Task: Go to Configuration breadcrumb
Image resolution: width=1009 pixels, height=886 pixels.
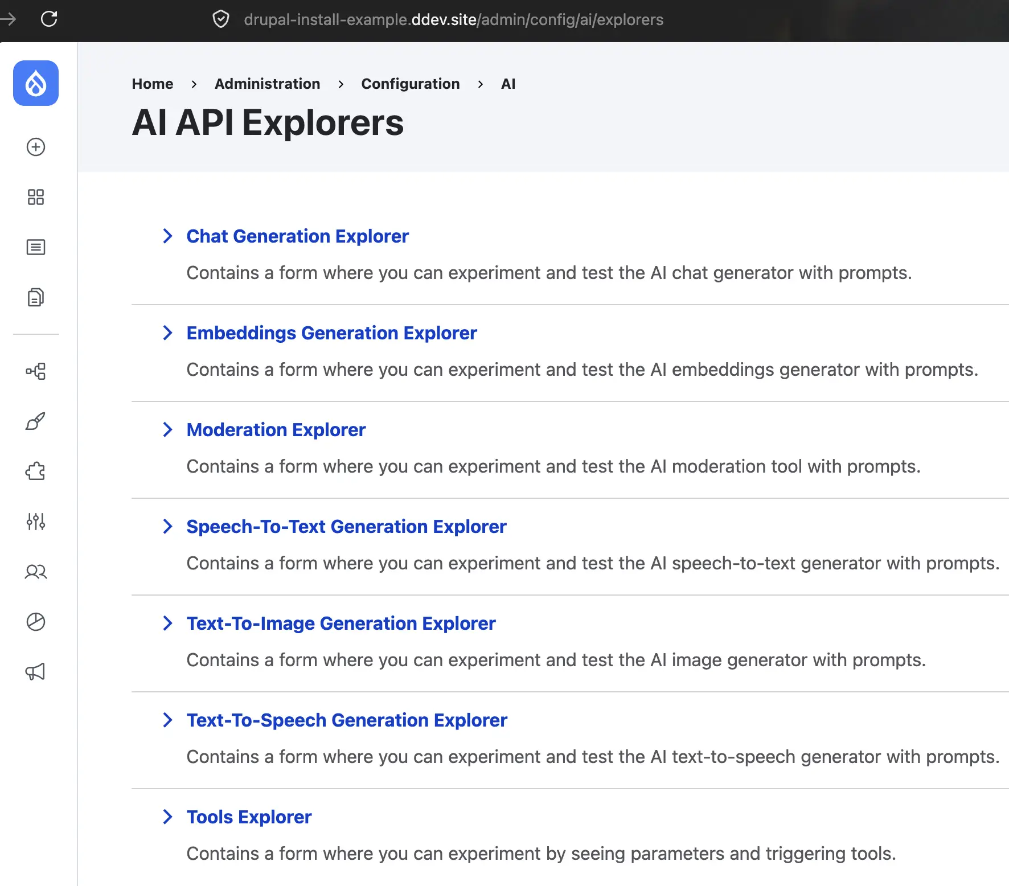Action: [x=411, y=84]
